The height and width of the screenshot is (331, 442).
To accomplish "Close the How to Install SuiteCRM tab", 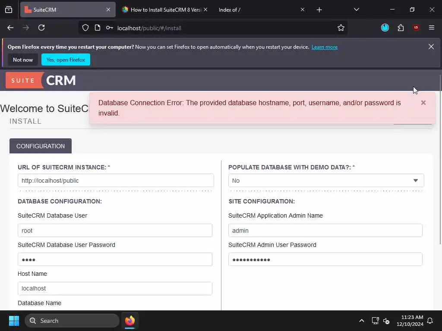I will [x=205, y=9].
